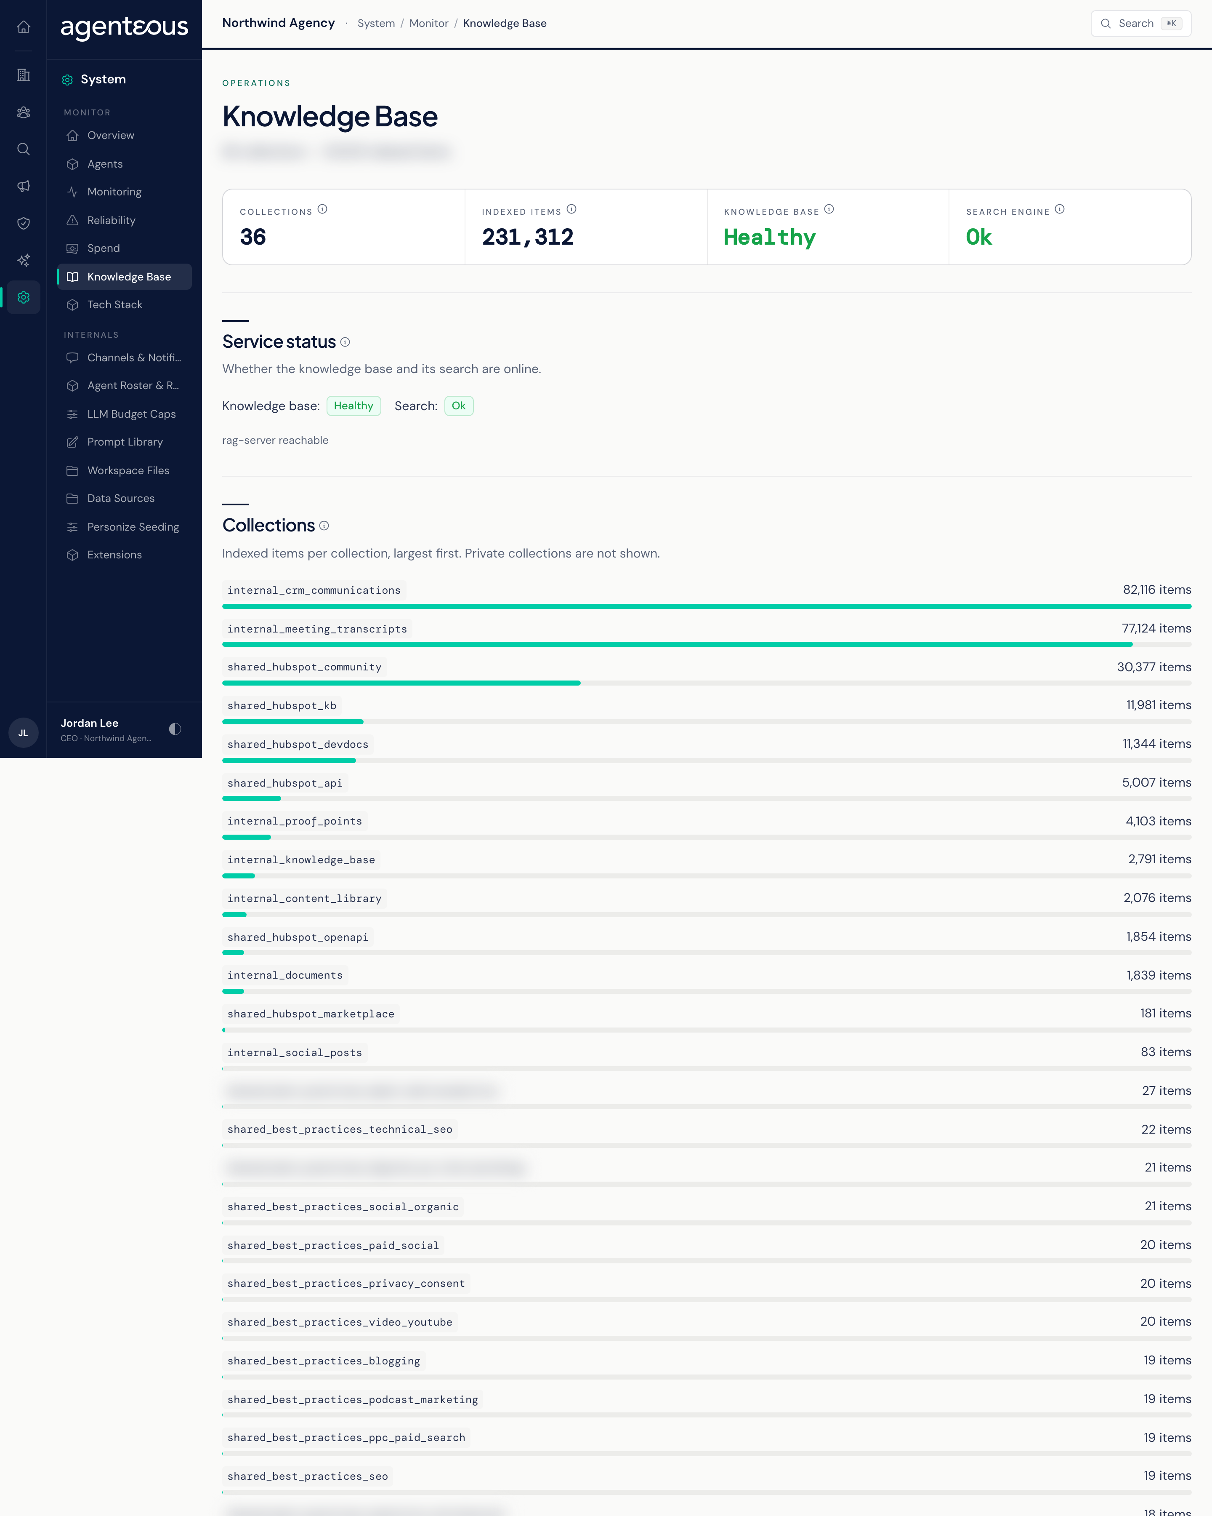Open the Overview menu item
The width and height of the screenshot is (1212, 1516).
[x=125, y=136]
